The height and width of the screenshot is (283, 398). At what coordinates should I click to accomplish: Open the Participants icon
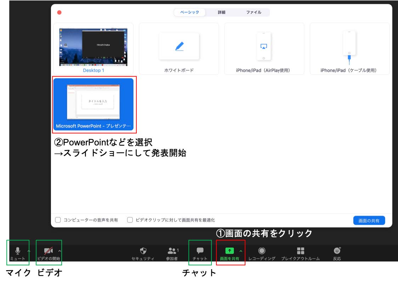tap(172, 251)
